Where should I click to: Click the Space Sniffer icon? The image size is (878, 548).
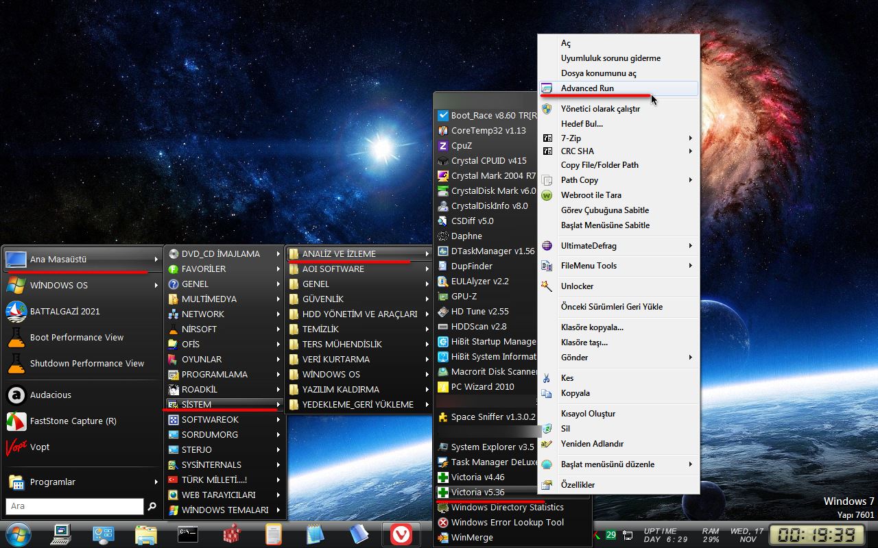click(x=443, y=417)
